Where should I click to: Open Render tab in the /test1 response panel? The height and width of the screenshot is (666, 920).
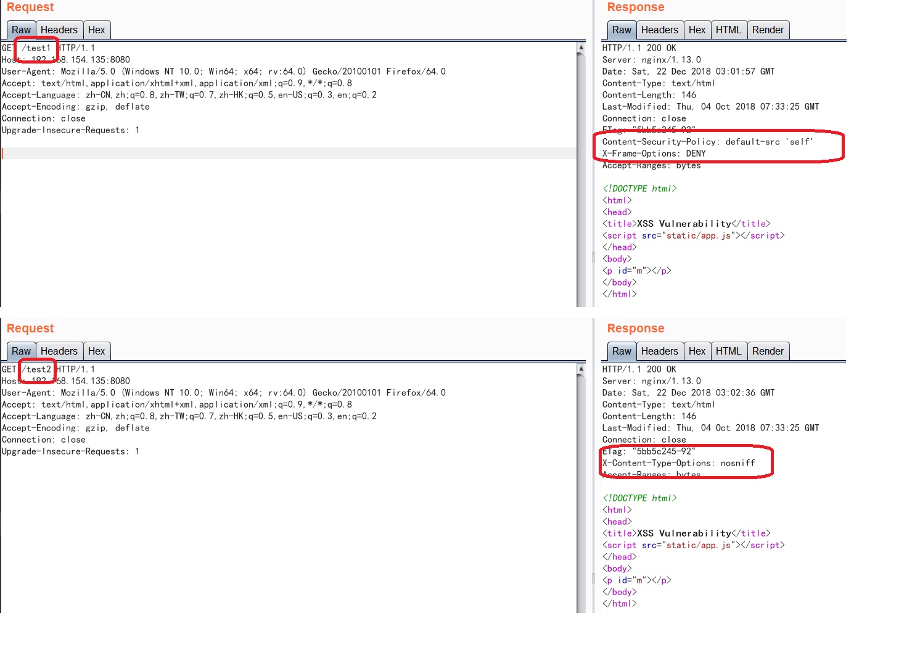tap(768, 30)
